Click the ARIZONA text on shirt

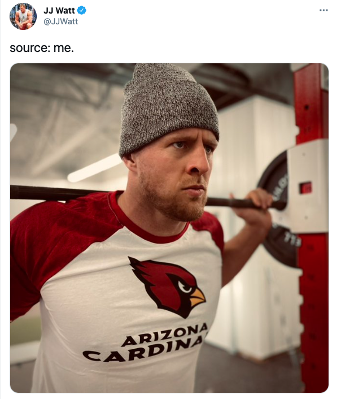pos(165,335)
